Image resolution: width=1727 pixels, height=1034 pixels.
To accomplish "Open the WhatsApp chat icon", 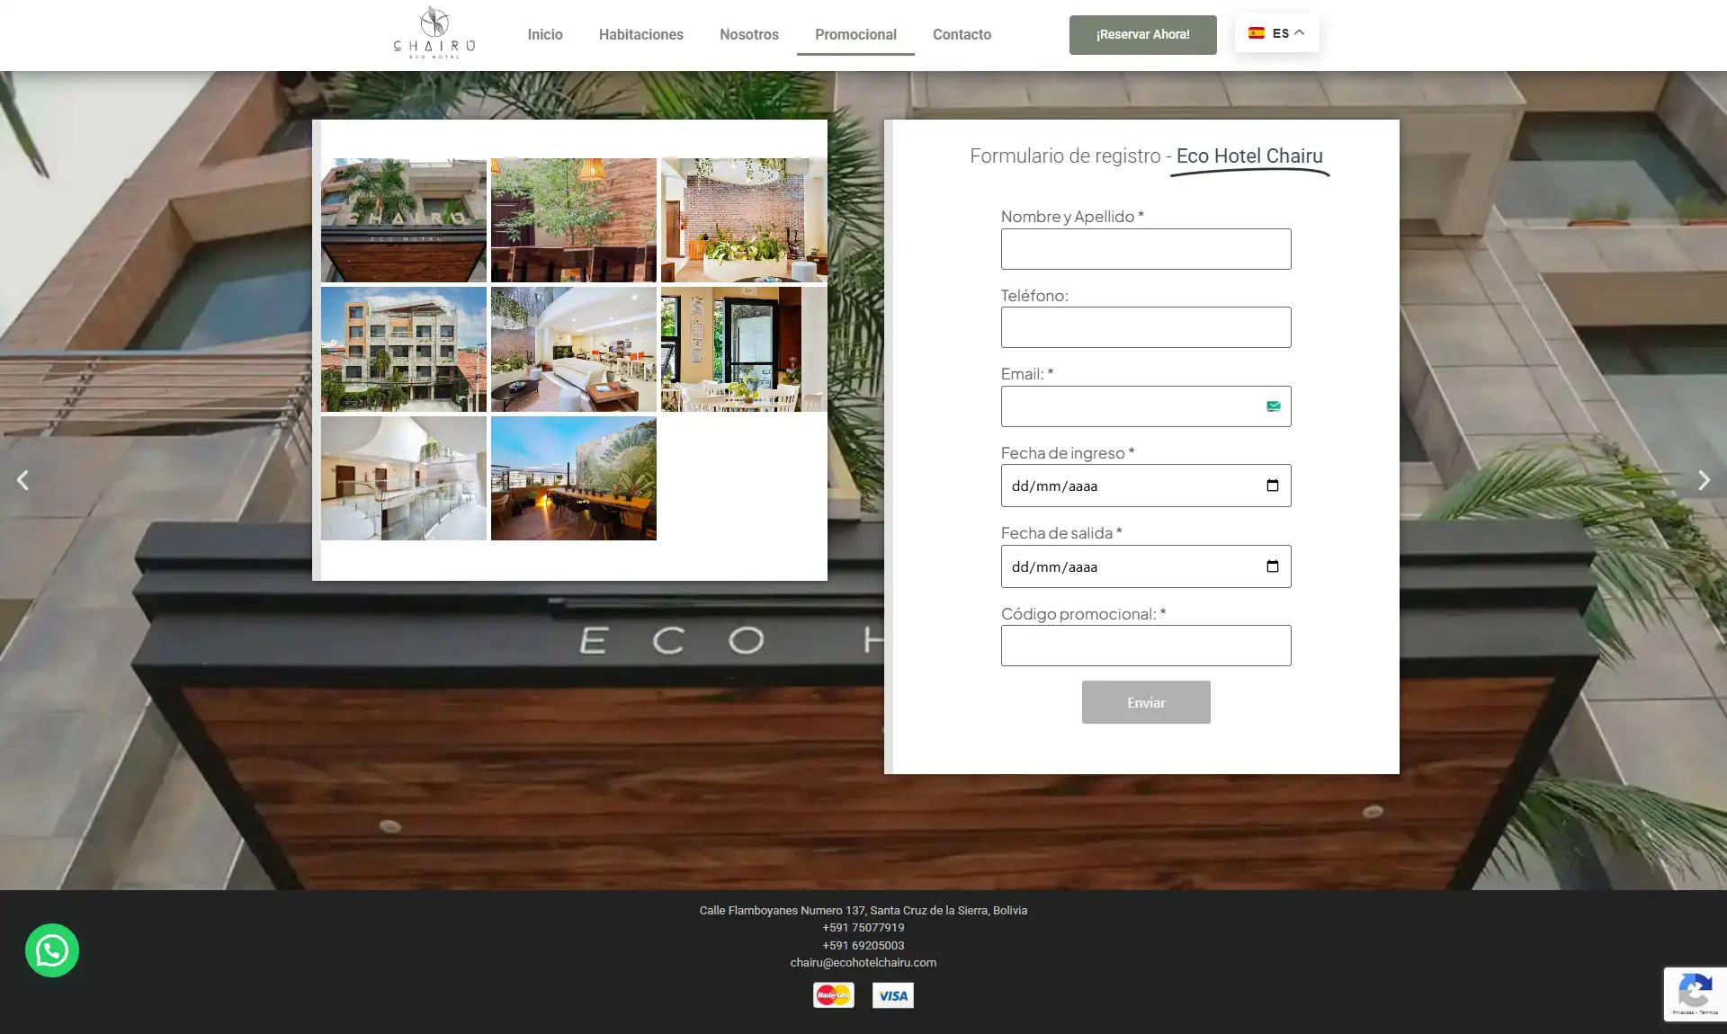I will (52, 950).
